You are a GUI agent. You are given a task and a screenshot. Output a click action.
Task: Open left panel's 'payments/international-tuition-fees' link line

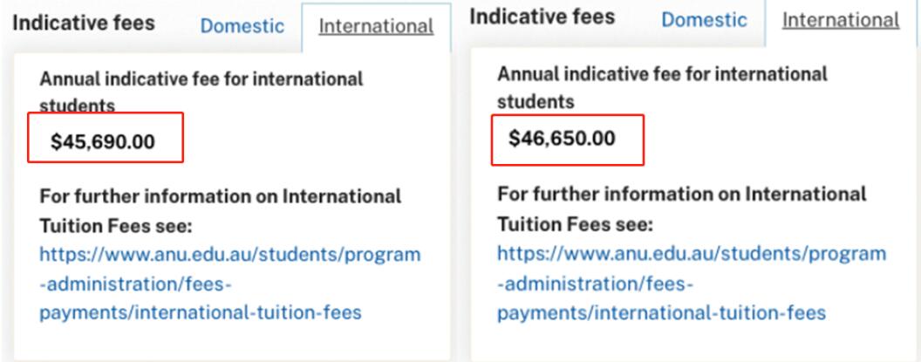click(201, 312)
